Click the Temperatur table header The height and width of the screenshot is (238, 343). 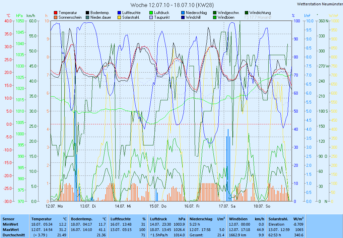(41, 219)
